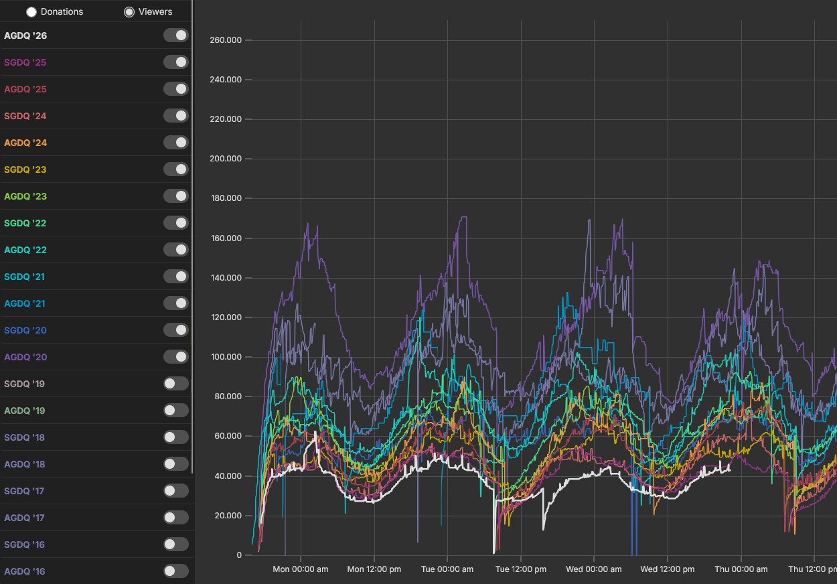837x584 pixels.
Task: Select the Viewers radio button
Action: [x=129, y=12]
